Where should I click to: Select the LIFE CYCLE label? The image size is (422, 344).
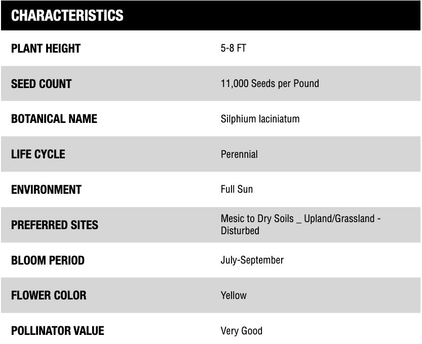[38, 154]
